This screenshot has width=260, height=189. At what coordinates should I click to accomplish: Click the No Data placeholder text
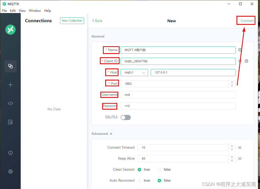[54, 109]
